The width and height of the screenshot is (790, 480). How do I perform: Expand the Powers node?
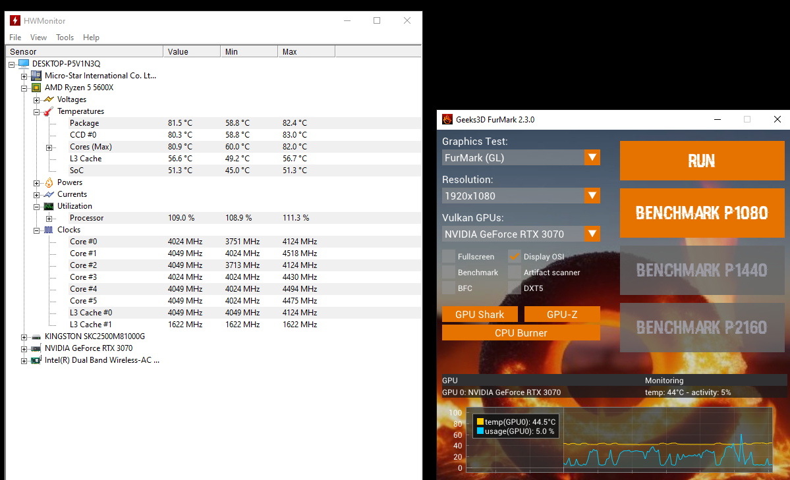tap(36, 183)
